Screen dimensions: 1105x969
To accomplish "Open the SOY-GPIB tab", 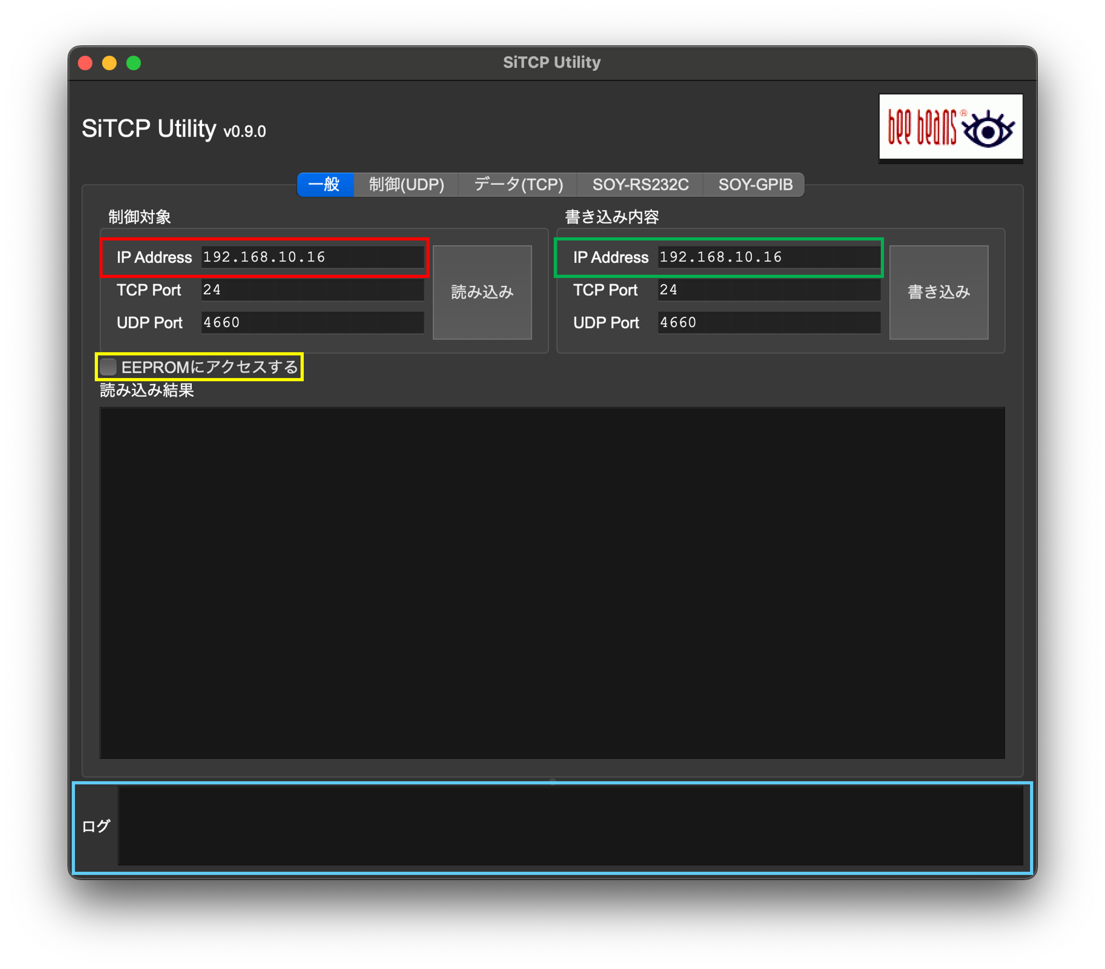I will pos(754,184).
